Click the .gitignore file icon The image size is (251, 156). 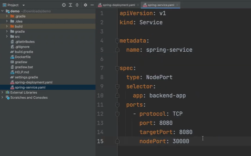click(x=12, y=47)
